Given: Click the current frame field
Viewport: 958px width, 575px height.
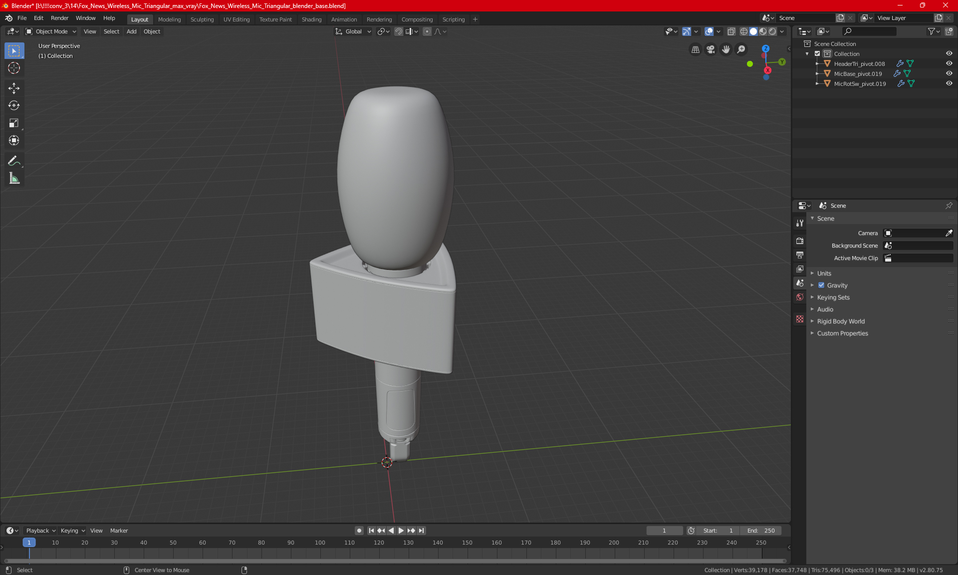Looking at the screenshot, I should 664,531.
